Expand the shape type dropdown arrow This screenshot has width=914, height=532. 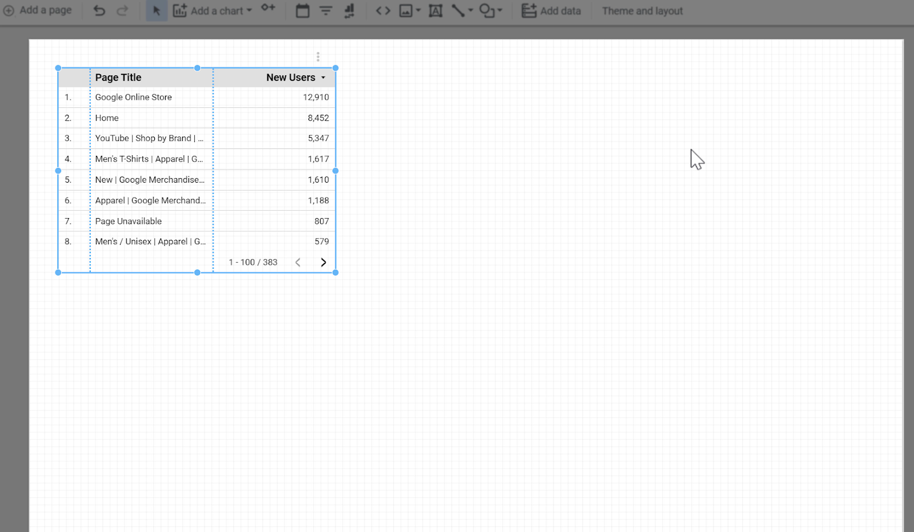coord(500,10)
